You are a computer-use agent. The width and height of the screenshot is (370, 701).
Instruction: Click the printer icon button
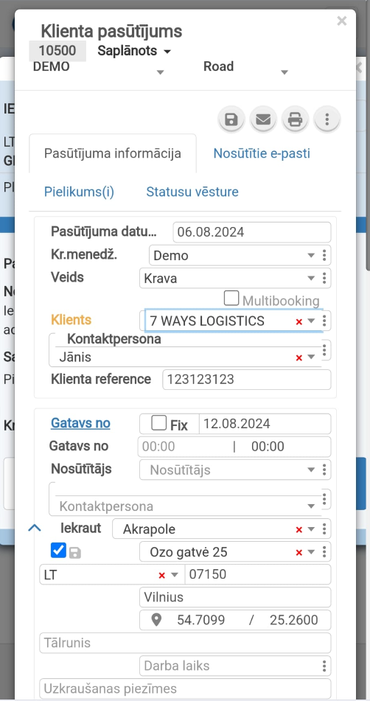point(295,119)
